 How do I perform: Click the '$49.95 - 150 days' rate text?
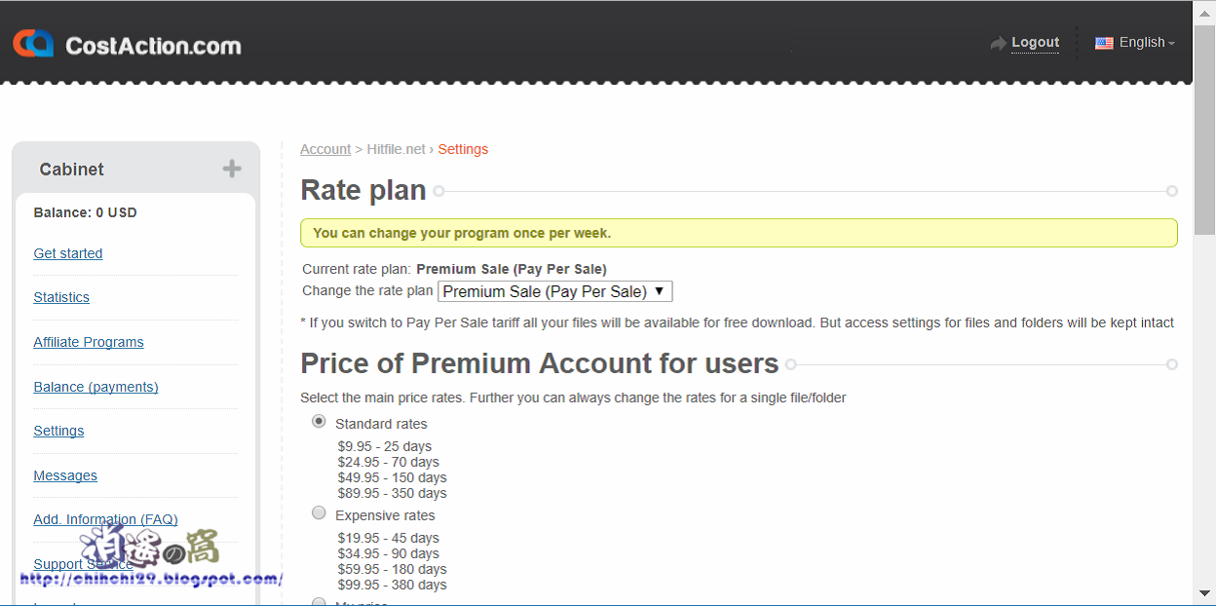[x=393, y=477]
